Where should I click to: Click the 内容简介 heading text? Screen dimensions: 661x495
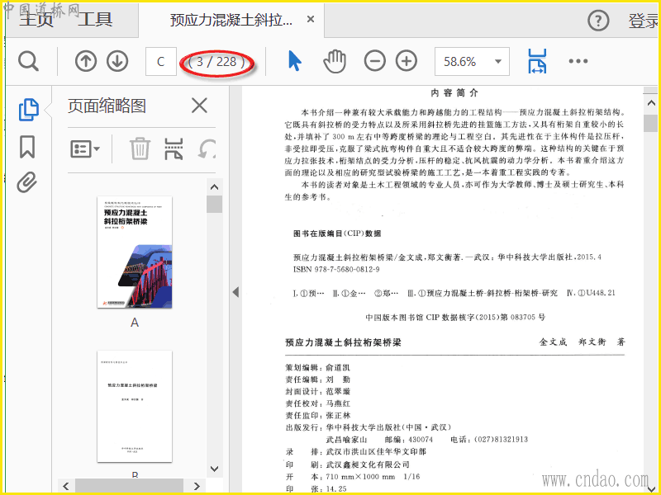[454, 93]
